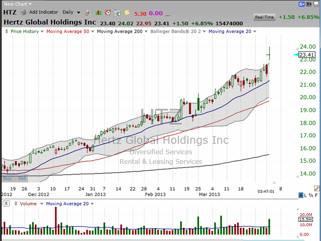Select the L log scale toggle
The height and width of the screenshot is (241, 321).
tap(305, 195)
